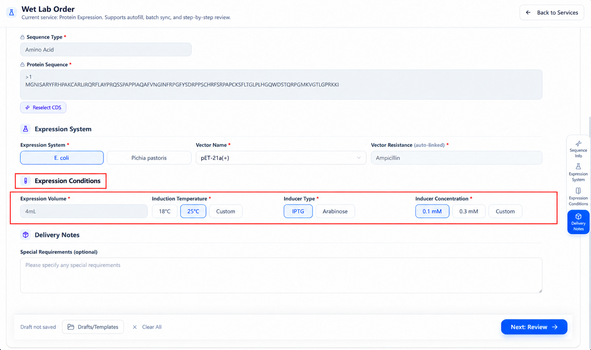
Task: Click the package icon by Delivery Notes heading
Action: click(25, 235)
